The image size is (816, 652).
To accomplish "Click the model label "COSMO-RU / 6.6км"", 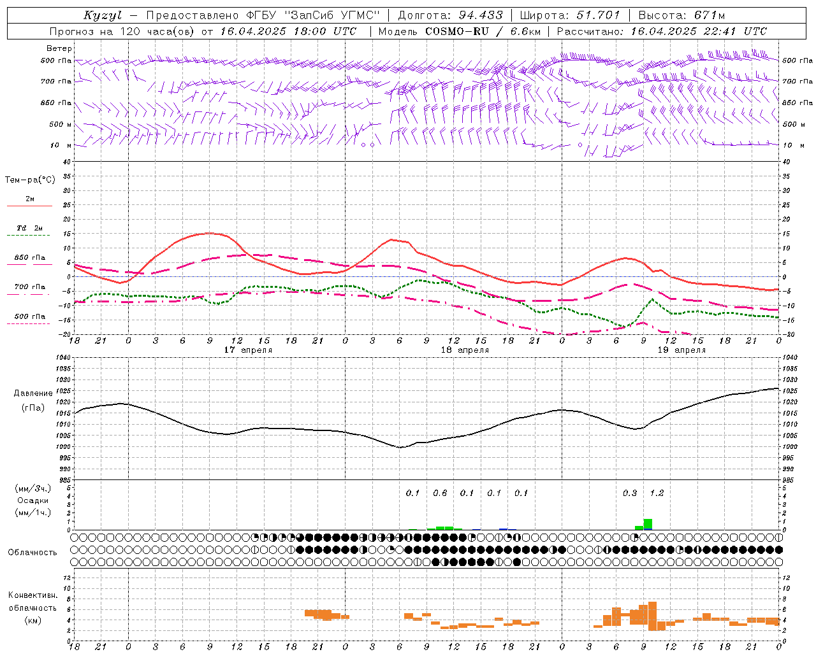I will coord(483,31).
